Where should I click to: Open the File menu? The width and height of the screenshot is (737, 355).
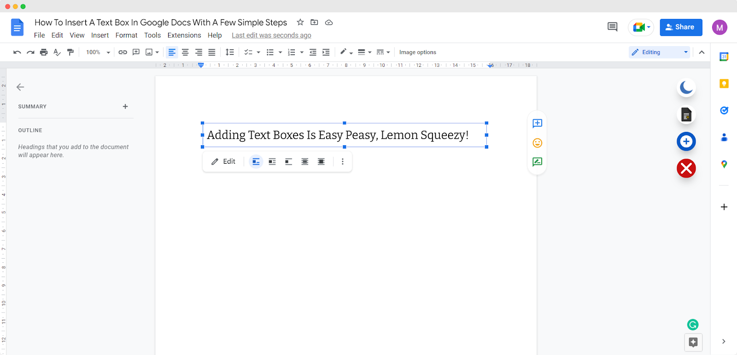pyautogui.click(x=40, y=35)
